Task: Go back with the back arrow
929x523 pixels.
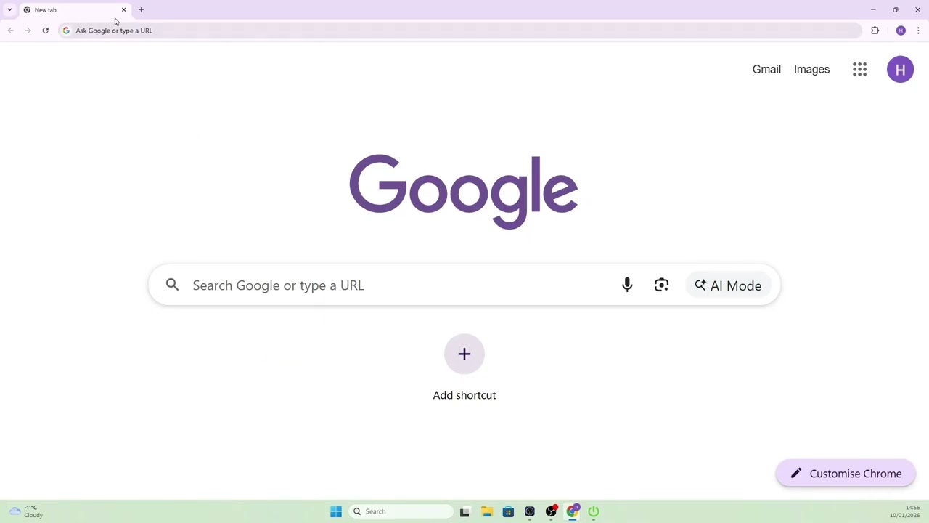Action: pyautogui.click(x=10, y=31)
